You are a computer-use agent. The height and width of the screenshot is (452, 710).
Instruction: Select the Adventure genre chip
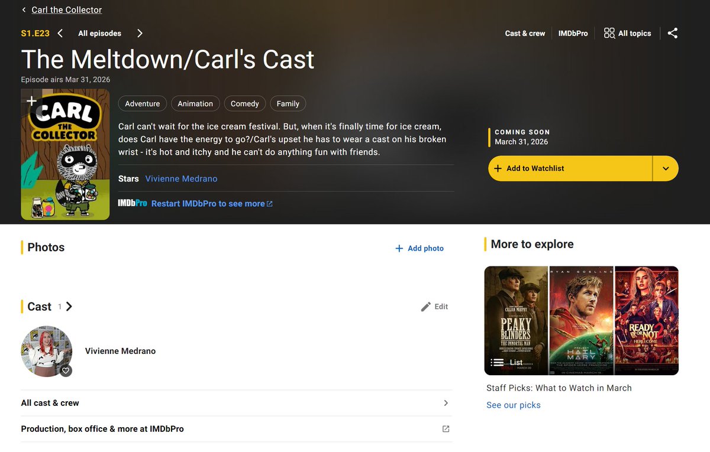pos(143,103)
